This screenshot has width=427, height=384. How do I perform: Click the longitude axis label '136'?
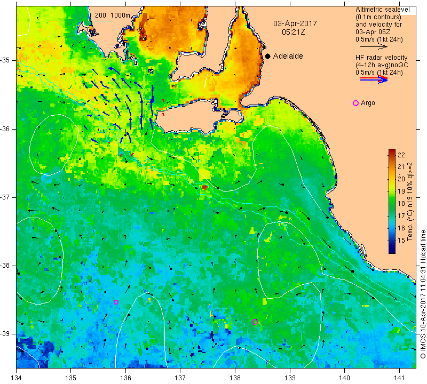125,378
